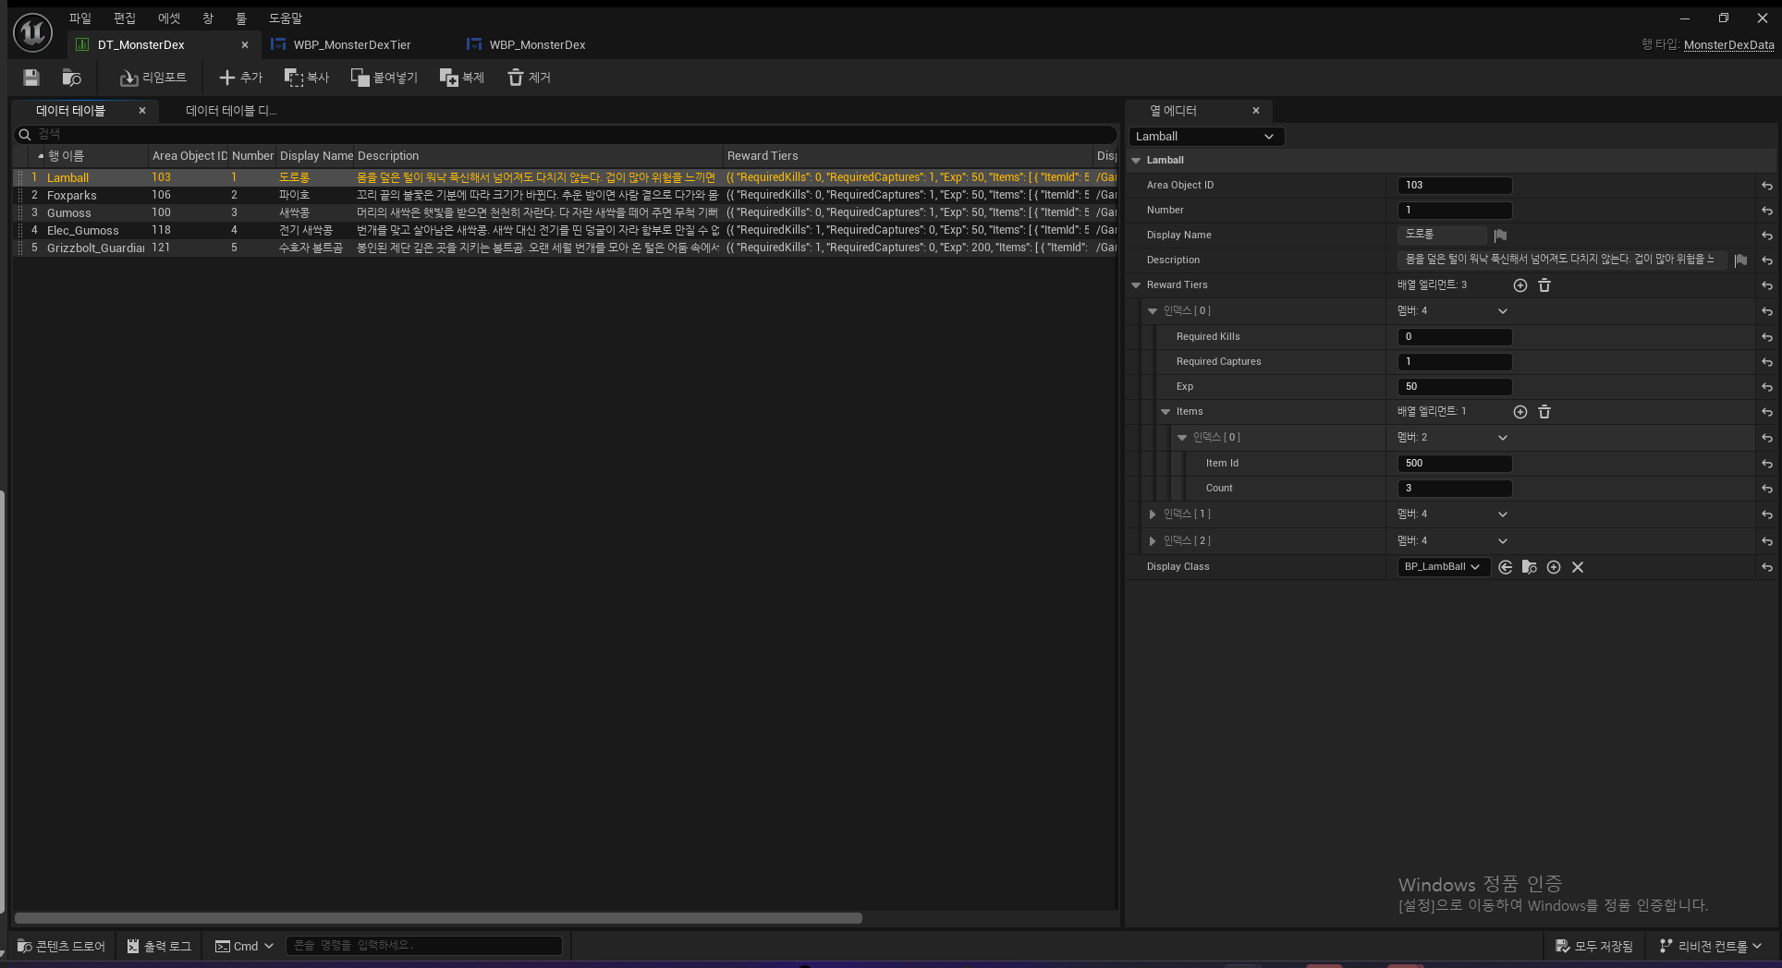Click the Description localization flag icon
Screen dimensions: 1782x968
(x=1740, y=260)
